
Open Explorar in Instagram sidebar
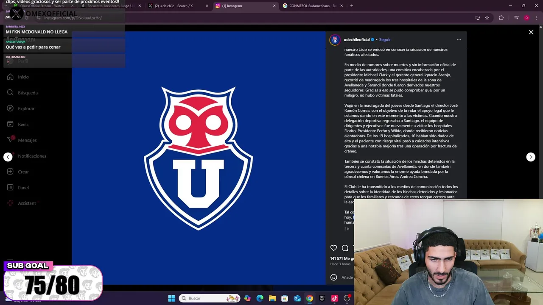coord(26,108)
